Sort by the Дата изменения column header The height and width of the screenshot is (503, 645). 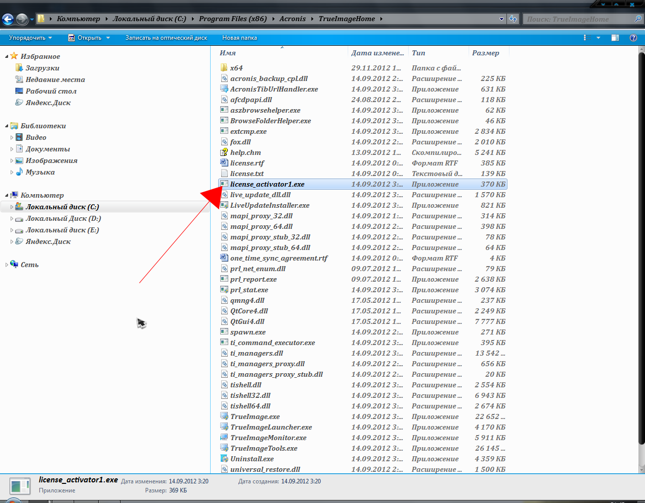[x=378, y=53]
